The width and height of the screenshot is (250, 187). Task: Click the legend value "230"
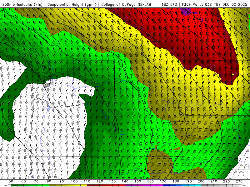click(x=239, y=181)
